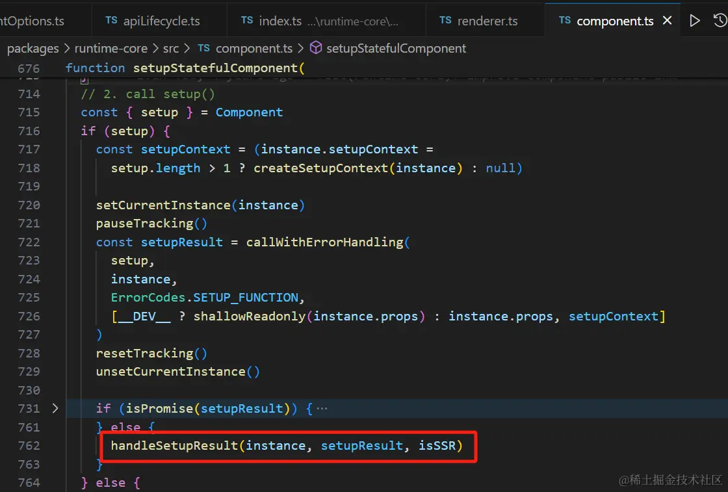The width and height of the screenshot is (728, 492).
Task: Open the timeline history icon
Action: click(x=720, y=20)
